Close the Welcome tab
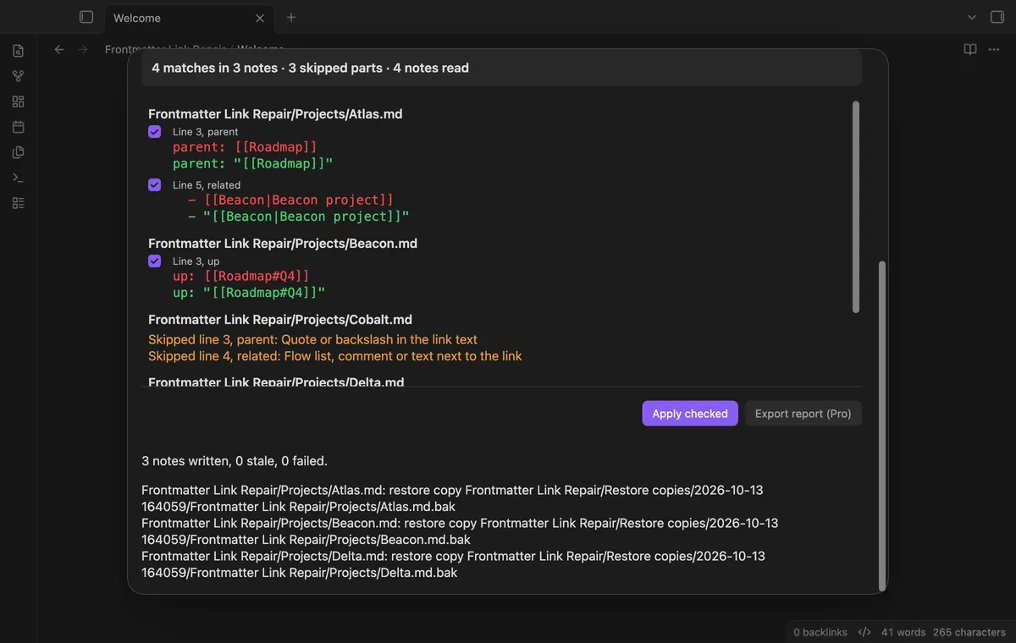 click(260, 18)
